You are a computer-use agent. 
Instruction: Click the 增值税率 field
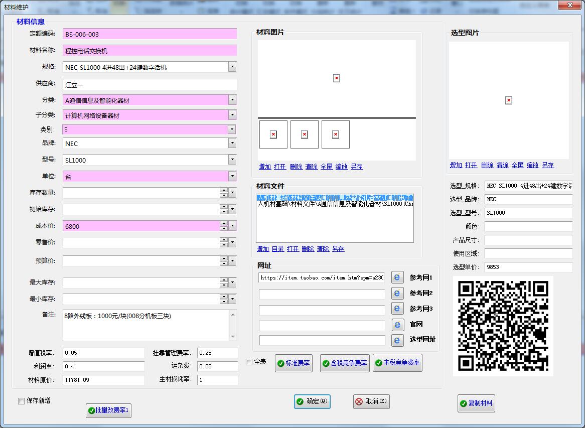[x=104, y=353]
